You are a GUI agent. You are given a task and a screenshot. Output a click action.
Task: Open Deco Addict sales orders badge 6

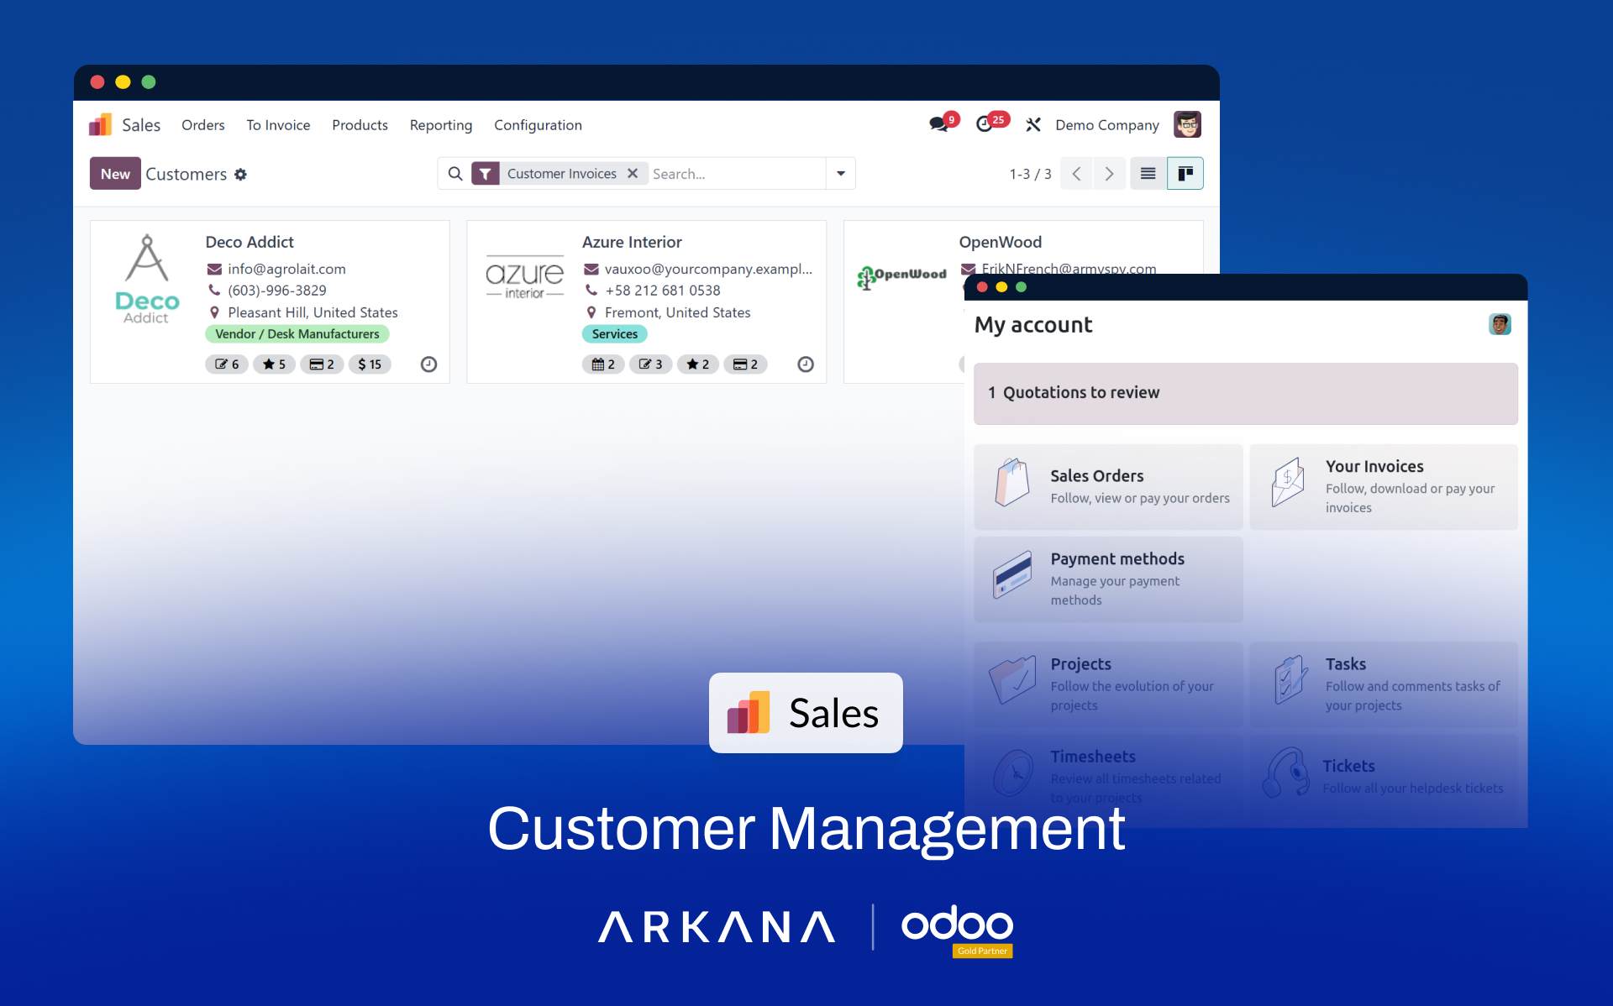(x=227, y=364)
